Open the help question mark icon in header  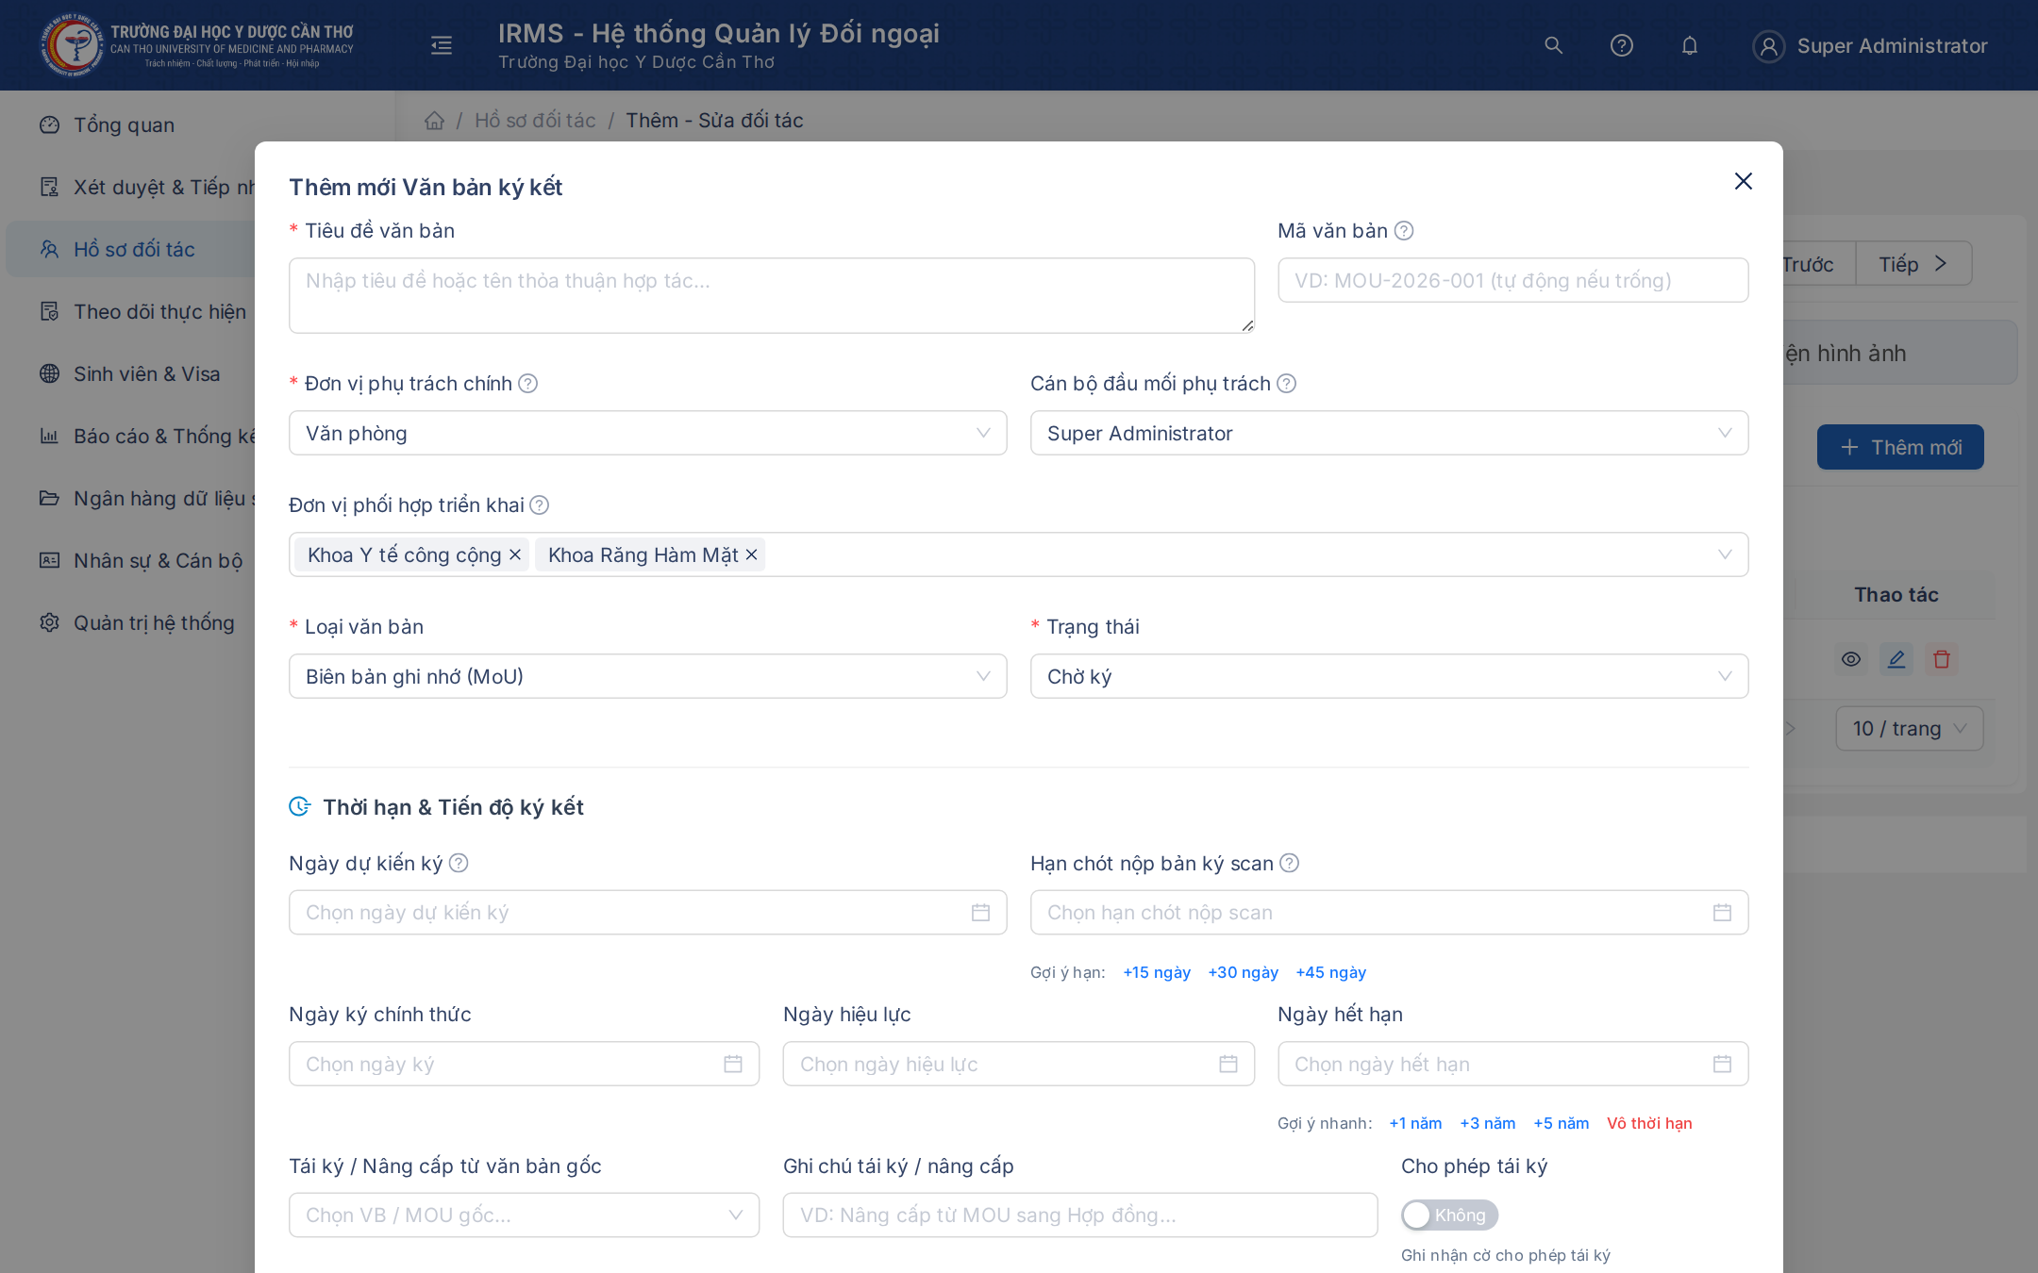1621,45
